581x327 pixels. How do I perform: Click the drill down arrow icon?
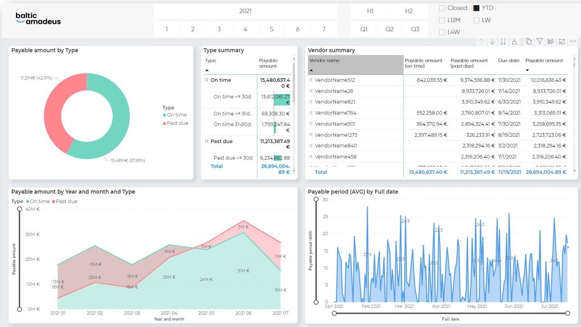click(x=492, y=41)
